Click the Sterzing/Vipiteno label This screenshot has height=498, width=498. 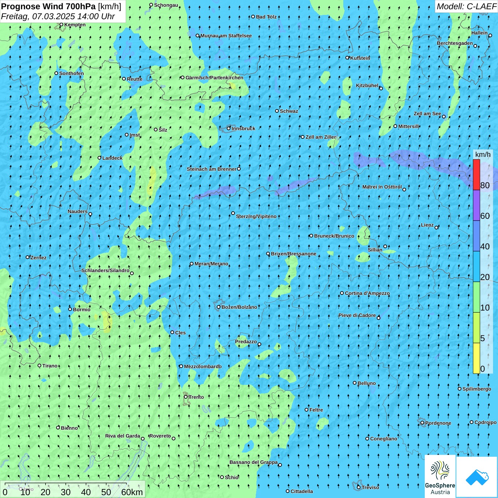(256, 216)
